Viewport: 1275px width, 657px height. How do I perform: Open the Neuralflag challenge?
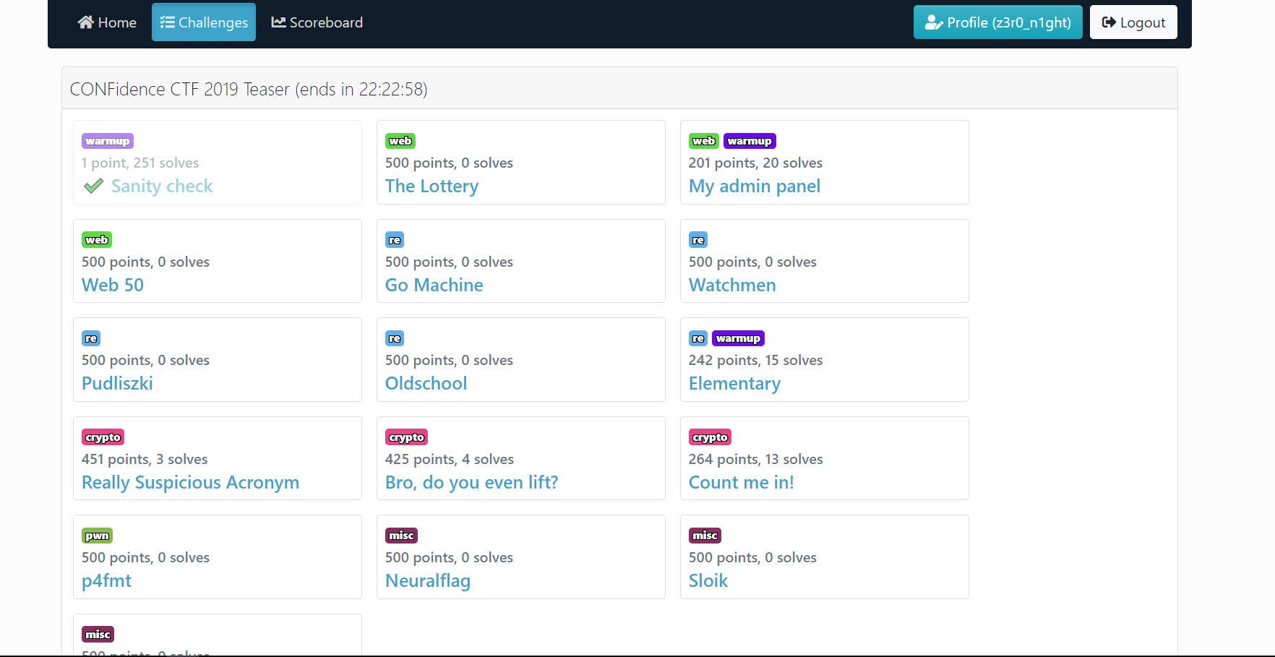[428, 581]
